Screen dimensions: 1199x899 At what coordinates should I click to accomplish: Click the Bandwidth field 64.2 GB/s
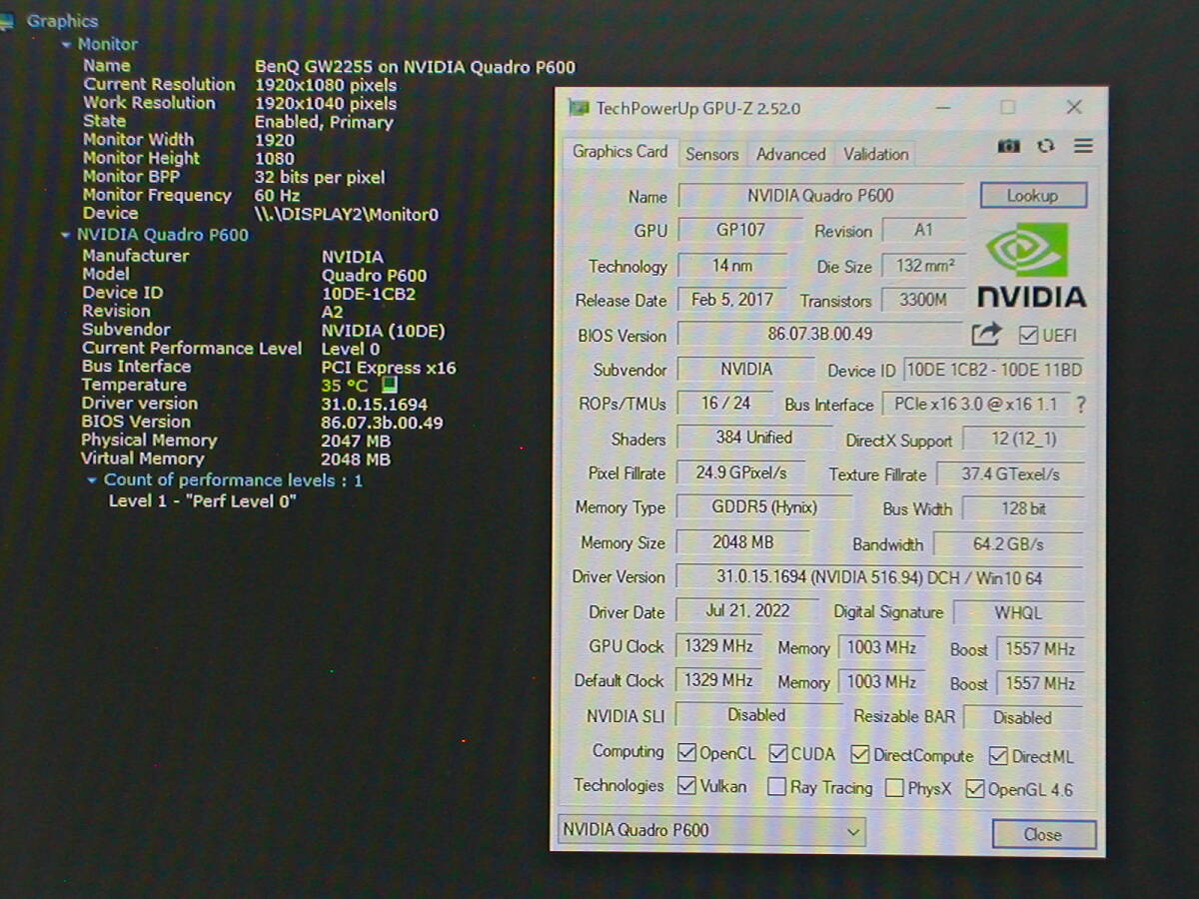pyautogui.click(x=1008, y=544)
